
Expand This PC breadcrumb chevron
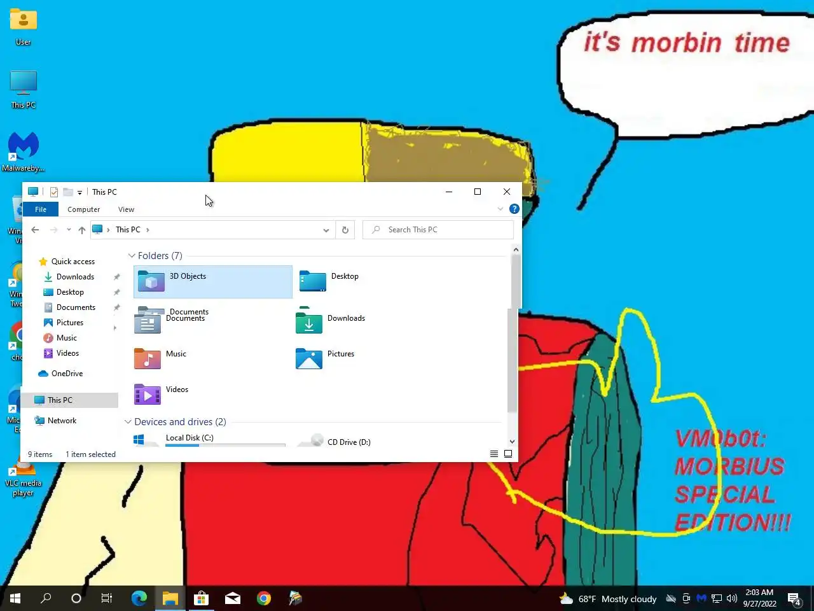(148, 230)
